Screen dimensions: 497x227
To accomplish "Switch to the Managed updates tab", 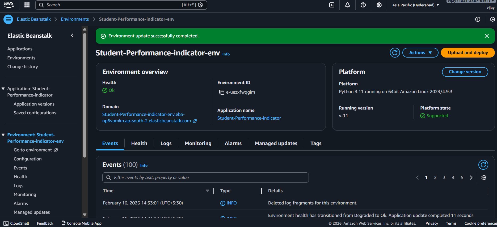I will pyautogui.click(x=276, y=143).
